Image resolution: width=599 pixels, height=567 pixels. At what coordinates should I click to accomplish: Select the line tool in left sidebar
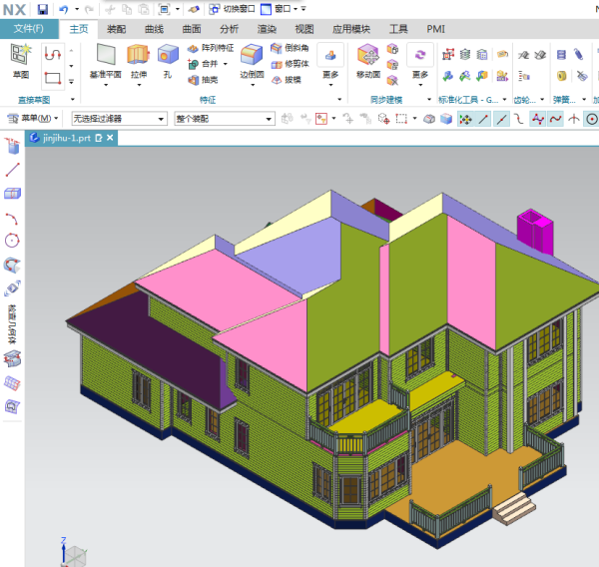pos(13,170)
